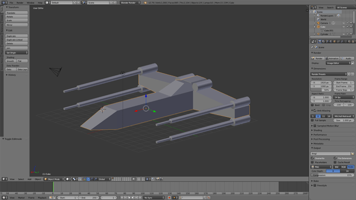Open the 24 fps frame rate dropdown
Screen dimensions: 356x200
click(x=344, y=97)
